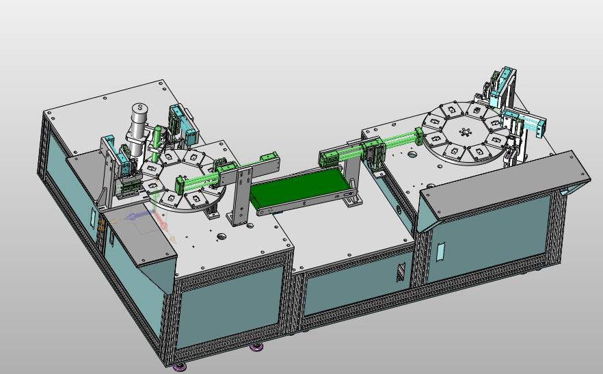Select the left rotary index table plate

click(183, 181)
